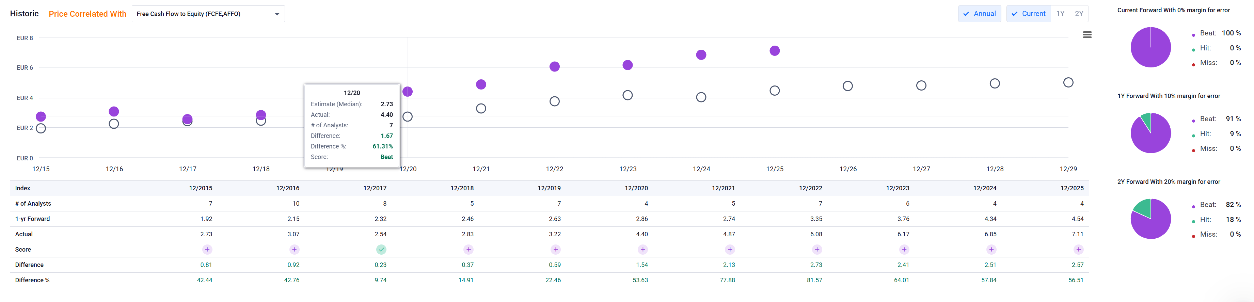Click the Score plus icon for 12/2025
This screenshot has width=1254, height=302.
coord(1079,249)
